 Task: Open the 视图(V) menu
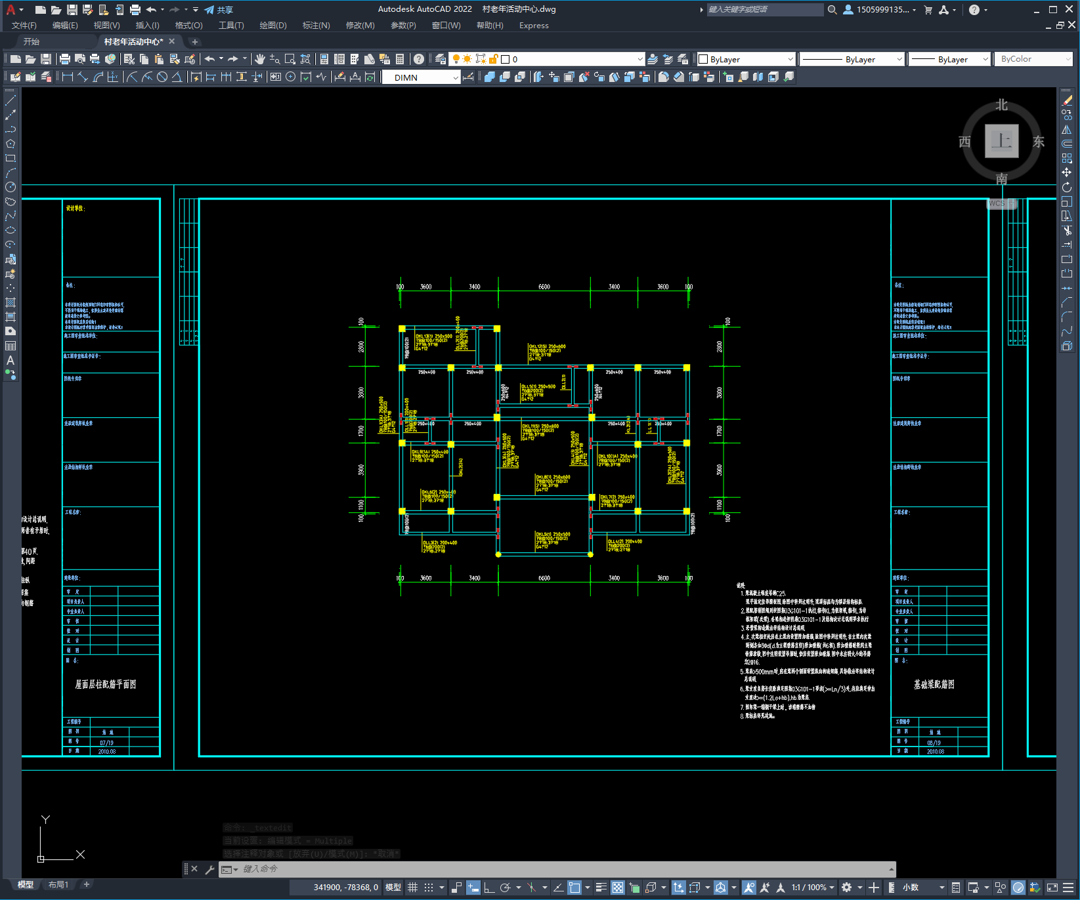pyautogui.click(x=106, y=26)
